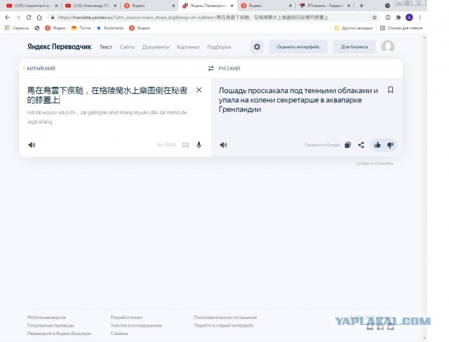
Task: Open Список для чтения
Action: click(x=401, y=28)
